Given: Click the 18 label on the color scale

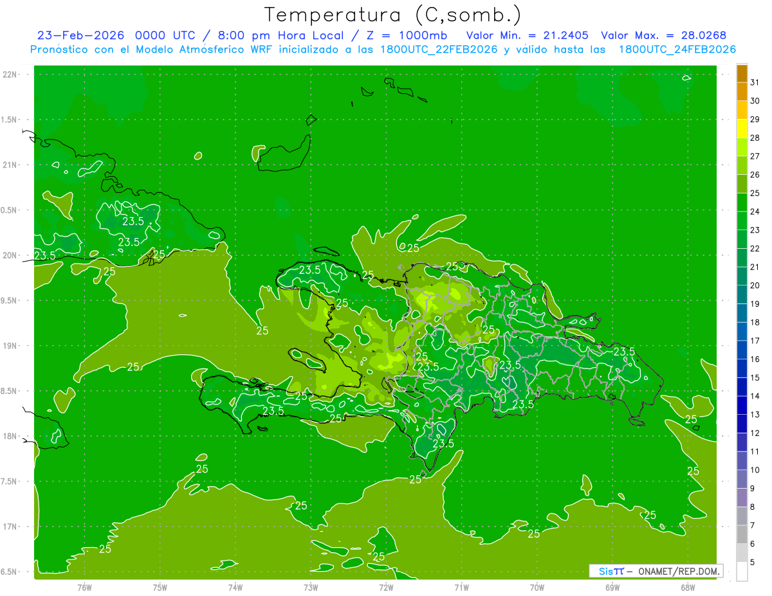Looking at the screenshot, I should coord(755,322).
